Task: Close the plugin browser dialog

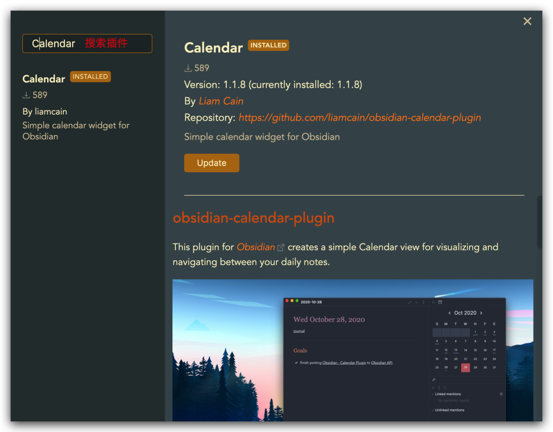Action: pos(527,22)
